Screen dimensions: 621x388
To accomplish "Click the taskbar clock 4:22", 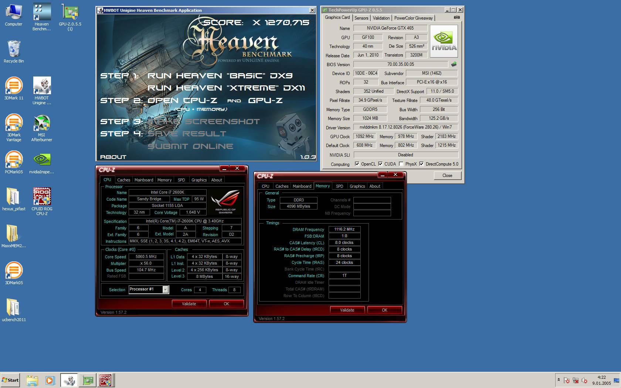I will (601, 377).
